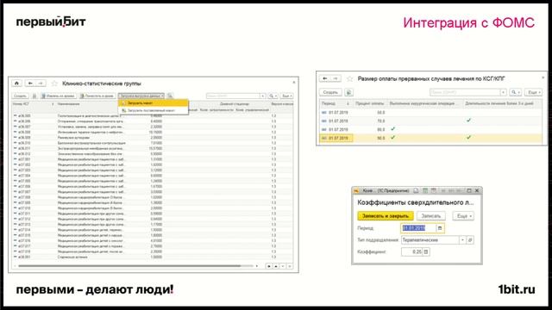This screenshot has width=552, height=310.
Task: Click the Процент оплаты column header
Action: pyautogui.click(x=370, y=103)
